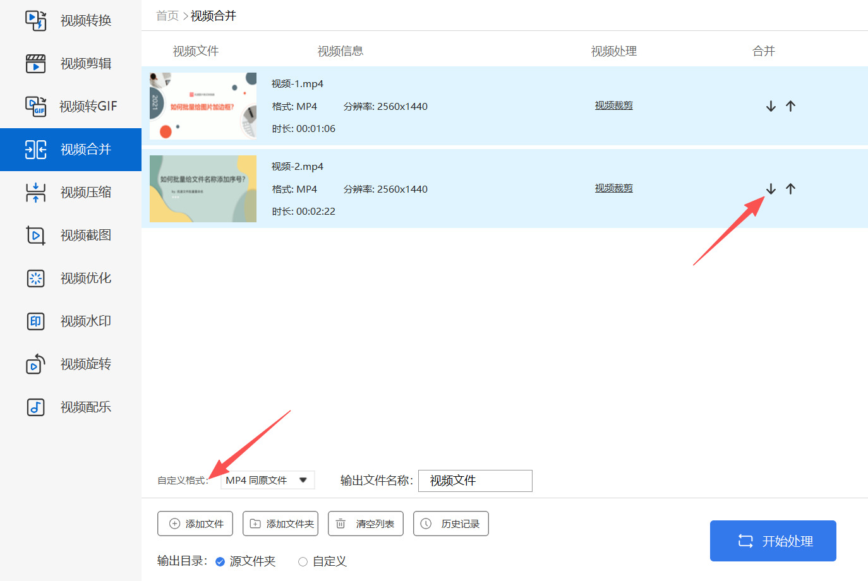Move 视频-2.mp4 down with arrow
The width and height of the screenshot is (868, 581).
point(771,189)
